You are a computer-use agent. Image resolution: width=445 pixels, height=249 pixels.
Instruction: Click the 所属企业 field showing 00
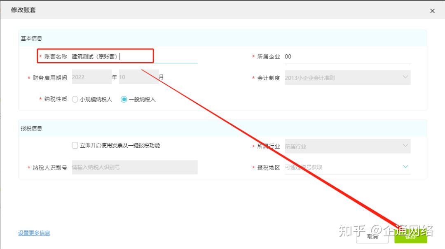(347, 56)
